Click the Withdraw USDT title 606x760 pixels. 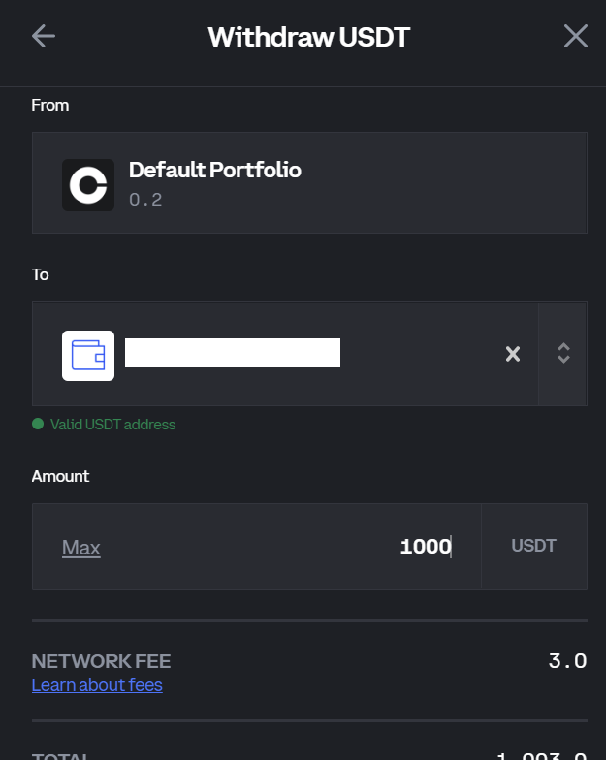coord(308,38)
